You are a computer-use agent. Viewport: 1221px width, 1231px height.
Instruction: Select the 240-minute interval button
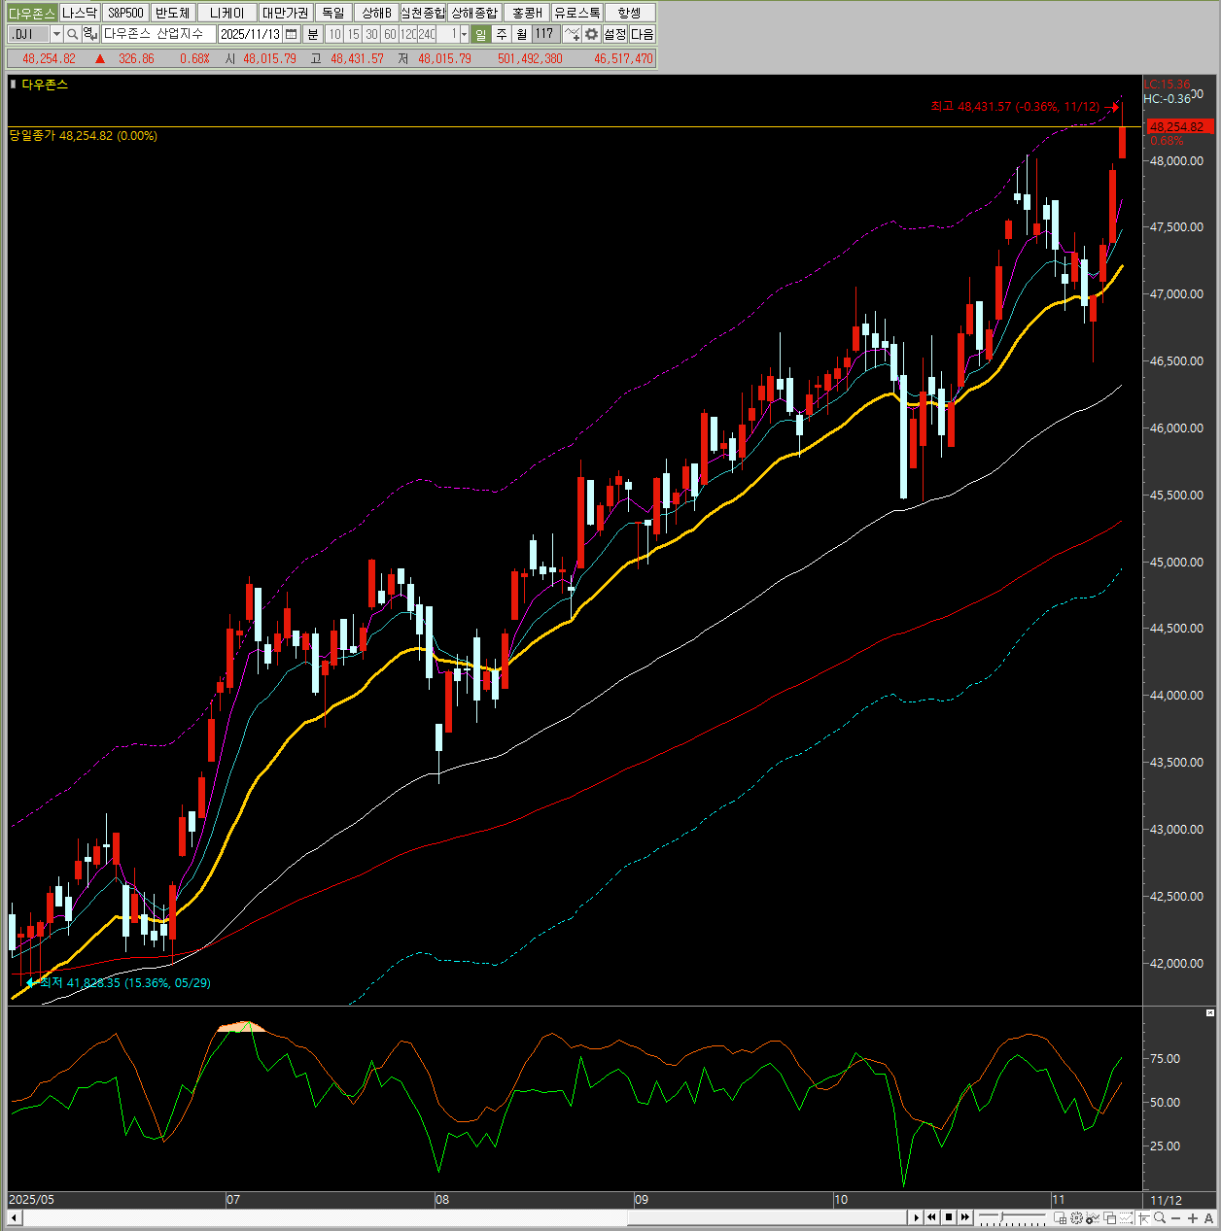point(427,34)
